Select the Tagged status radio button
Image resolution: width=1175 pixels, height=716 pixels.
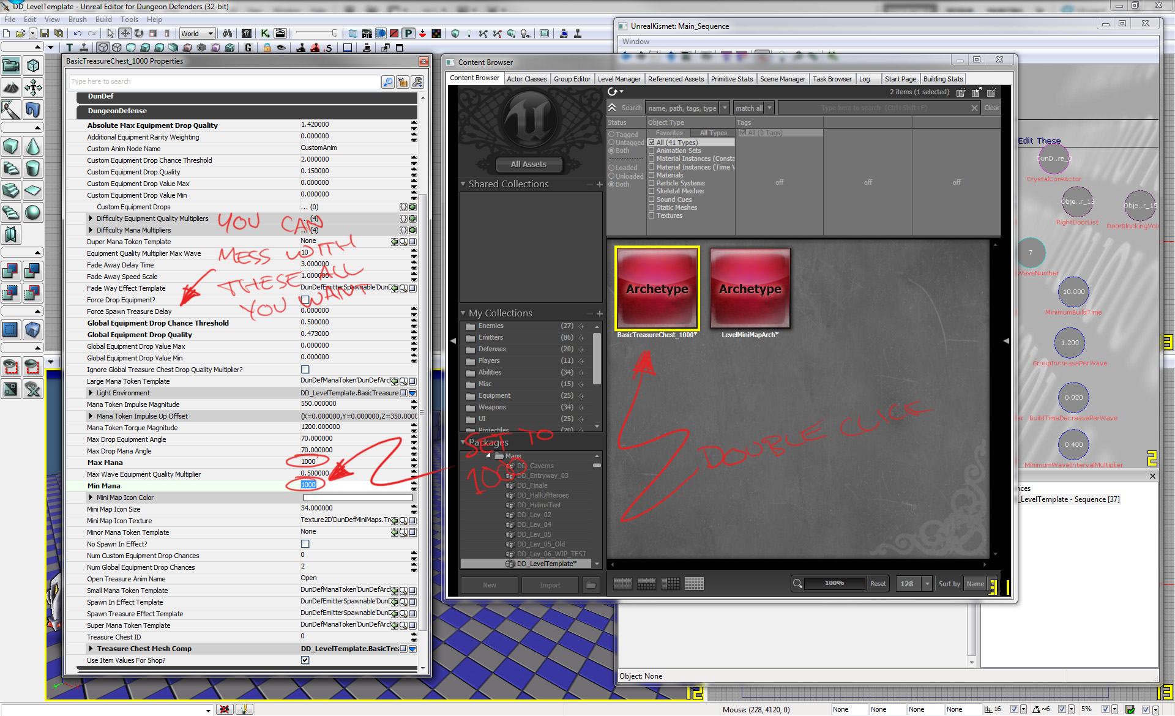point(611,135)
